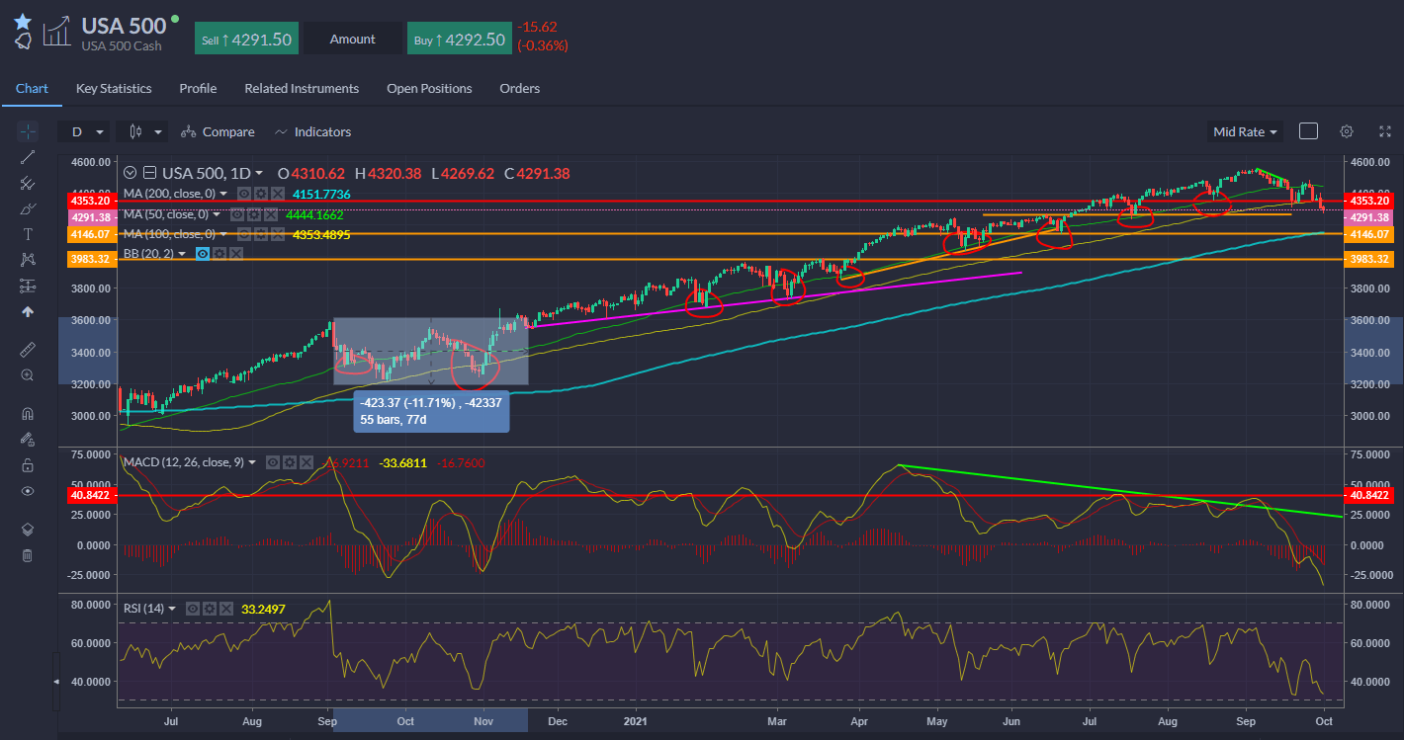Viewport: 1404px width, 740px height.
Task: Hide the MA (200, close, 0) indicator
Action: (x=244, y=194)
